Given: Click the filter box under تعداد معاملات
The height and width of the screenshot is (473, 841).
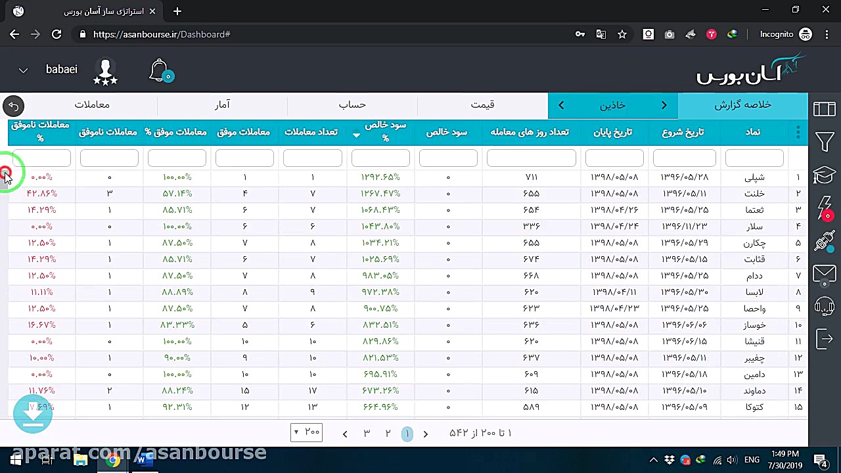Looking at the screenshot, I should coord(312,158).
